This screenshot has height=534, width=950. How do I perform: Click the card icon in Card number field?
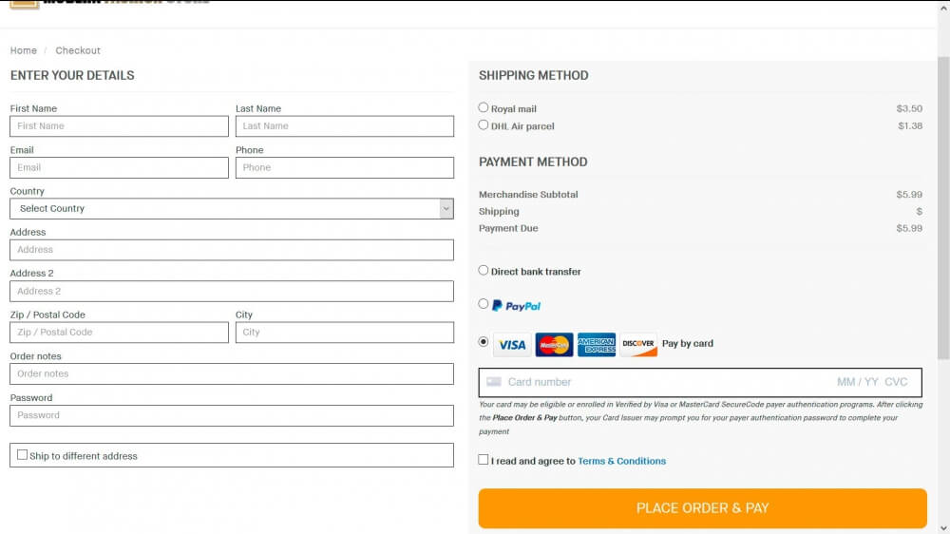point(494,382)
